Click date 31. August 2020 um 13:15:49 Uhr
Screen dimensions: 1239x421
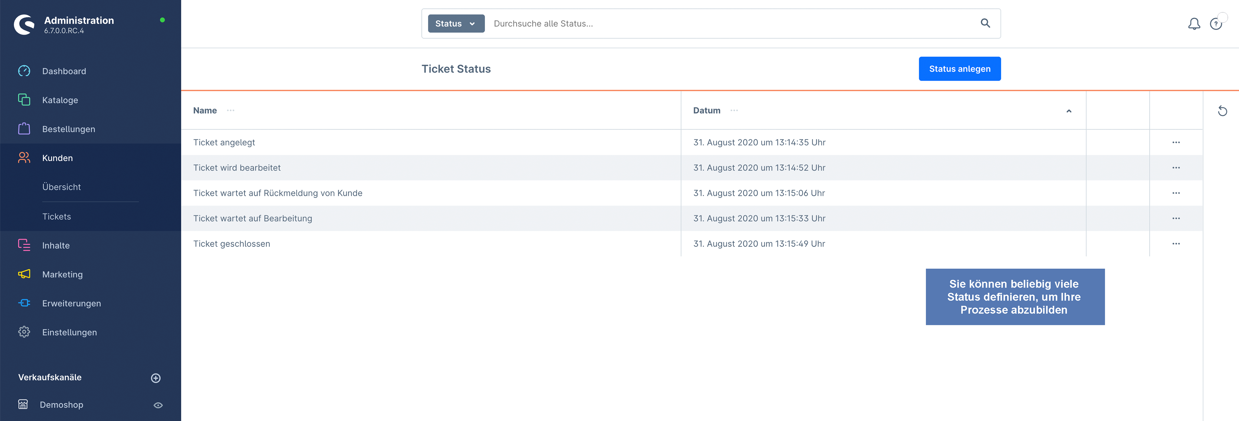pyautogui.click(x=759, y=244)
